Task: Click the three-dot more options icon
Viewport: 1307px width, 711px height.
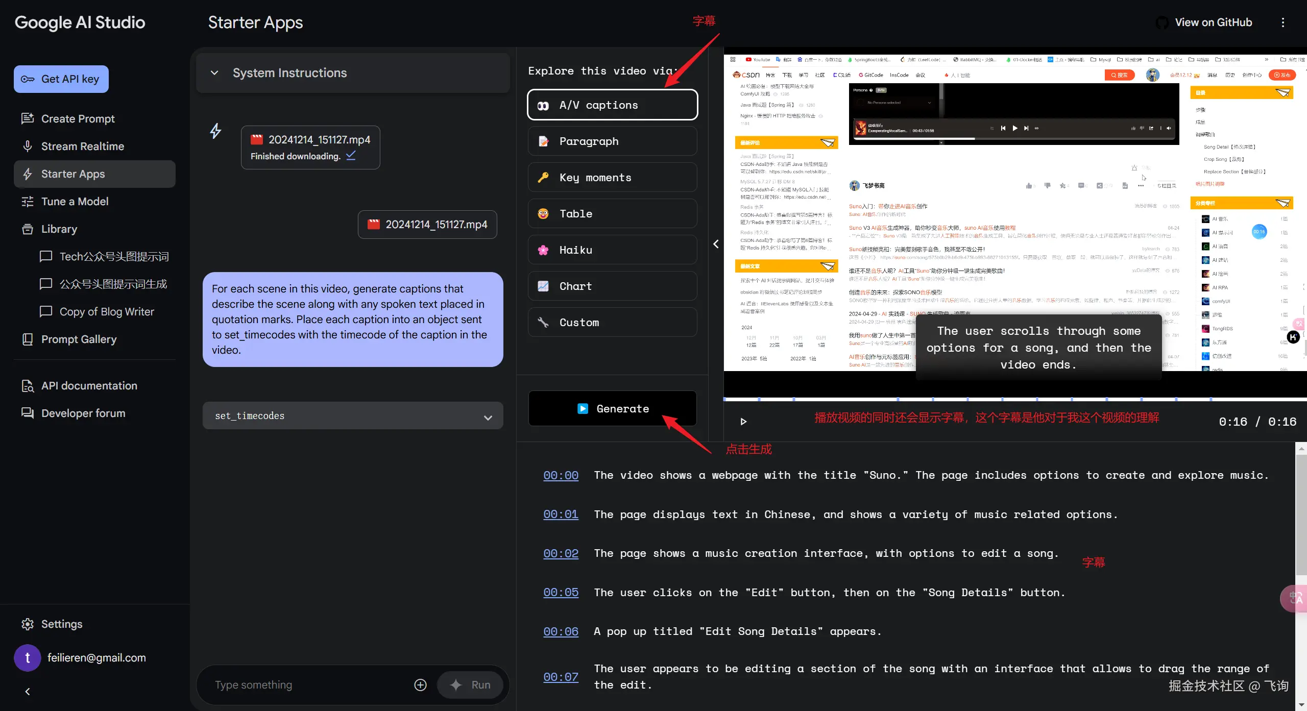Action: click(1282, 22)
